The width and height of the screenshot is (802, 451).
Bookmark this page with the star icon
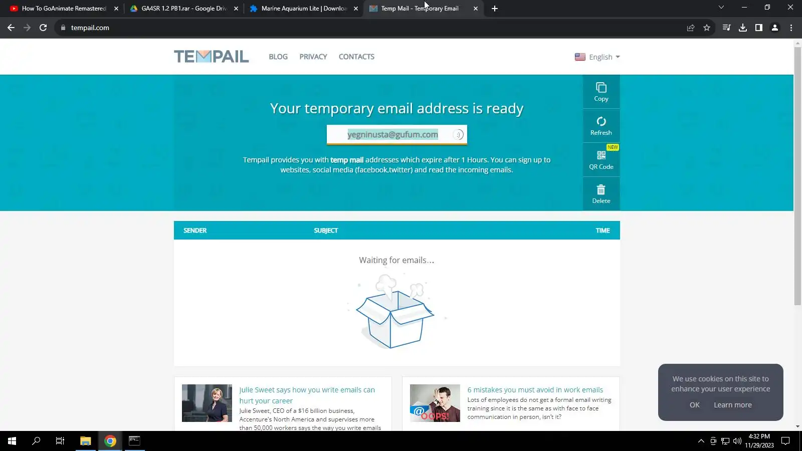pyautogui.click(x=707, y=28)
